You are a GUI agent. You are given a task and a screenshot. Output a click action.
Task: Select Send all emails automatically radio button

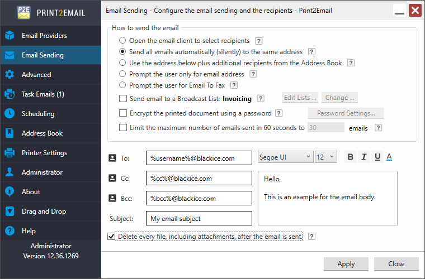pyautogui.click(x=122, y=52)
